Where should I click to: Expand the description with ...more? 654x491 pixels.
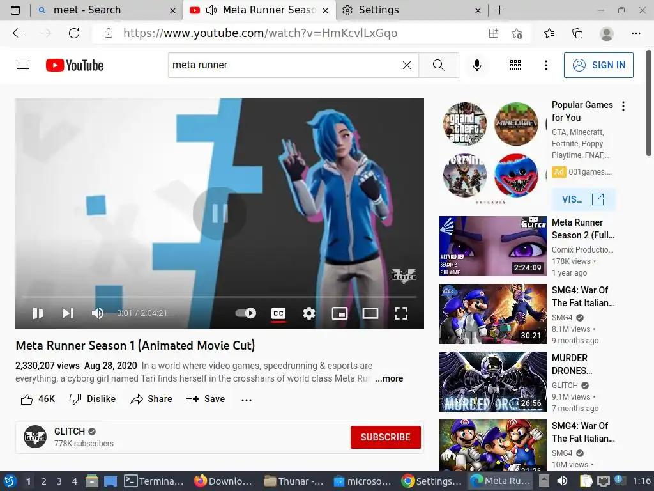[x=389, y=378]
